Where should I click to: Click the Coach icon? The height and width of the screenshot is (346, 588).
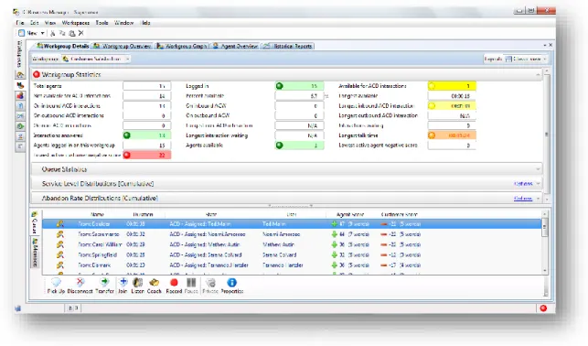155,286
